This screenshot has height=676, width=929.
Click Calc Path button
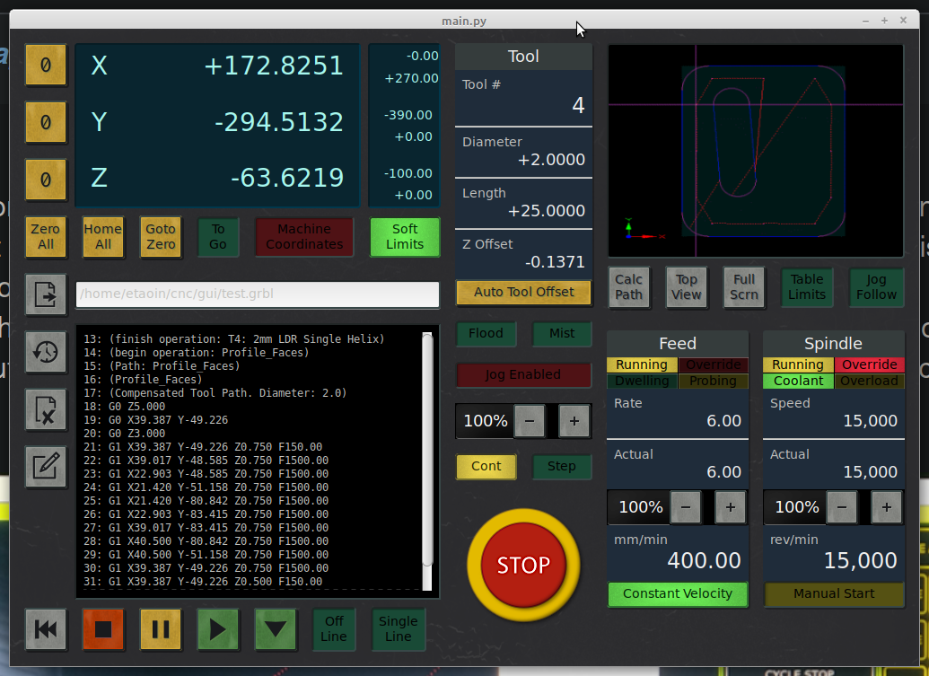[x=628, y=287]
